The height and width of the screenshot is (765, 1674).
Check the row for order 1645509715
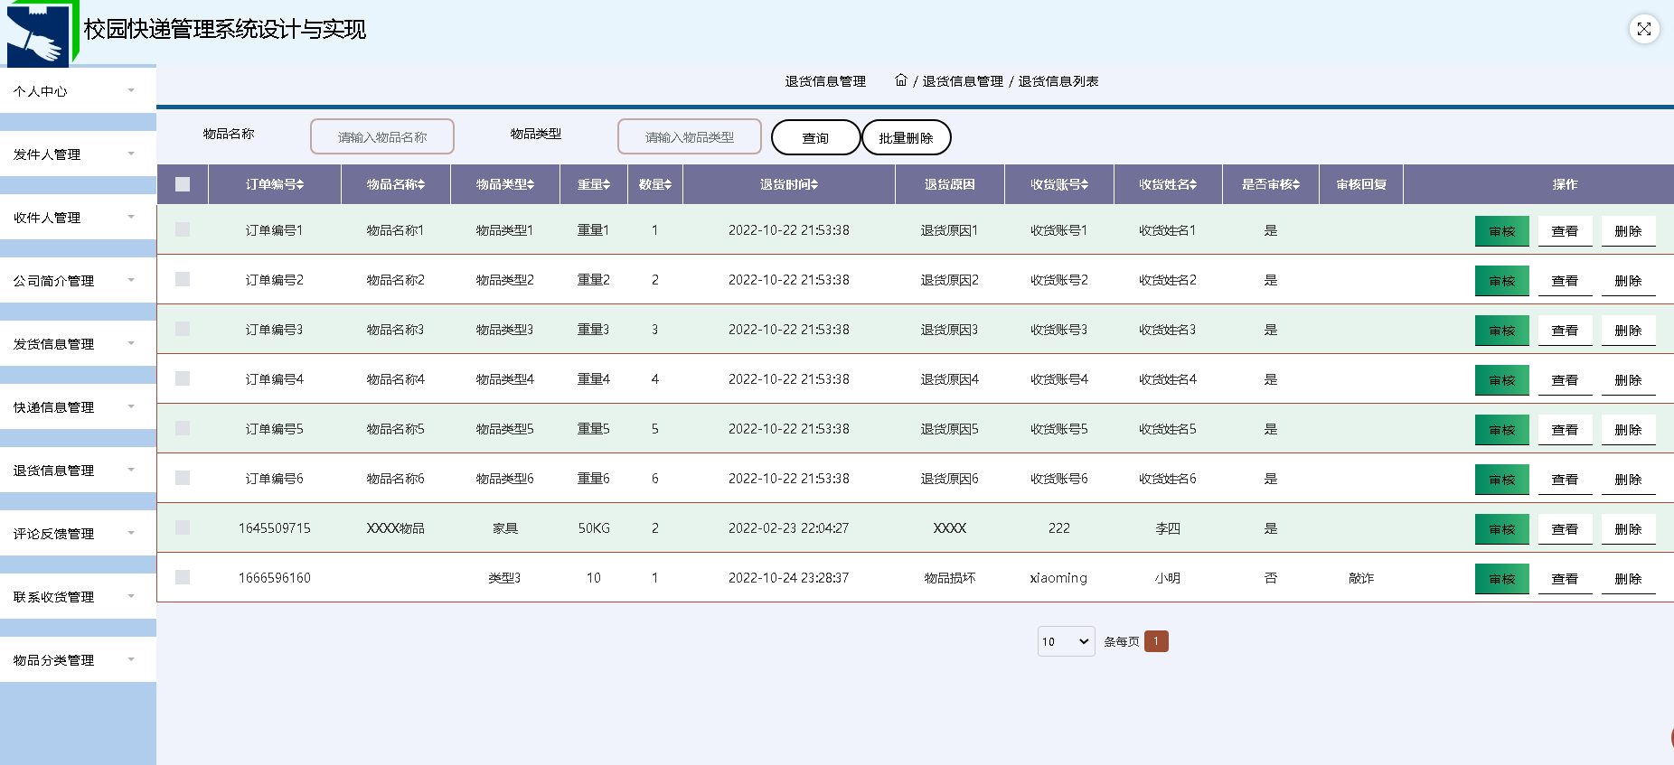183,527
